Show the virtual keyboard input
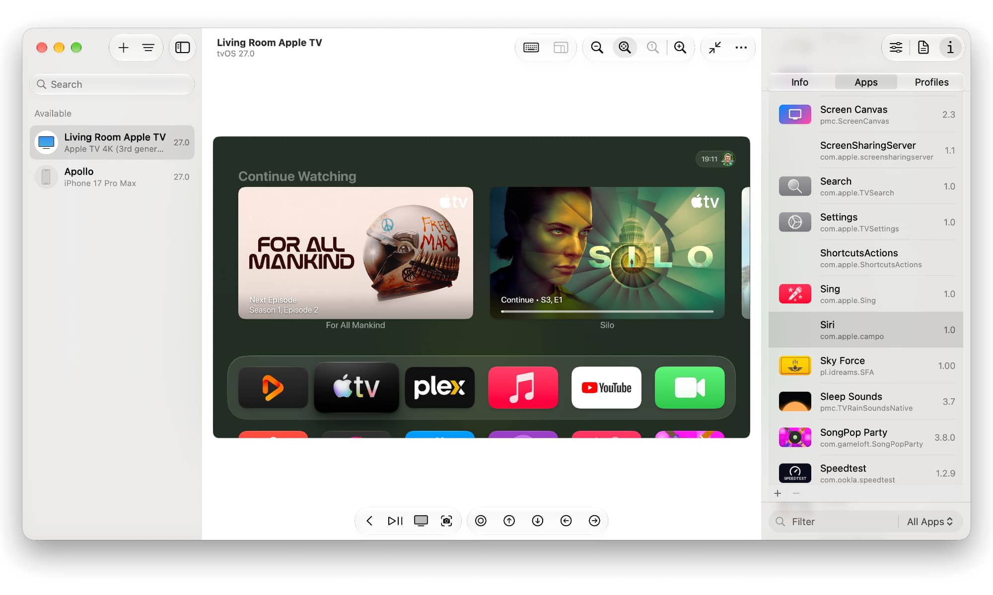 531,48
